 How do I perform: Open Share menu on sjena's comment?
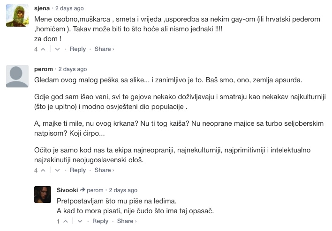coord(104,49)
